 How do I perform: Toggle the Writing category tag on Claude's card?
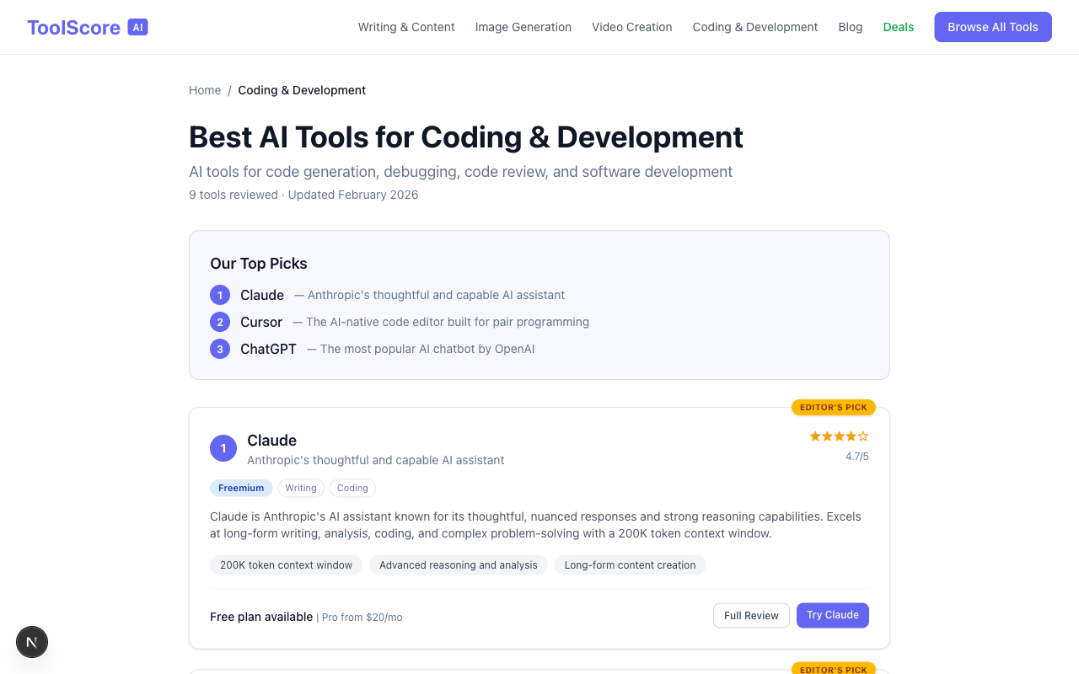301,488
